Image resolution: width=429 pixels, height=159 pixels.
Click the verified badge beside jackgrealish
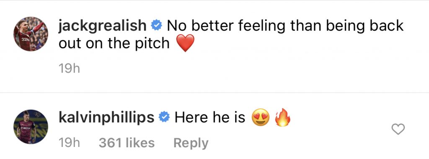[x=157, y=26]
